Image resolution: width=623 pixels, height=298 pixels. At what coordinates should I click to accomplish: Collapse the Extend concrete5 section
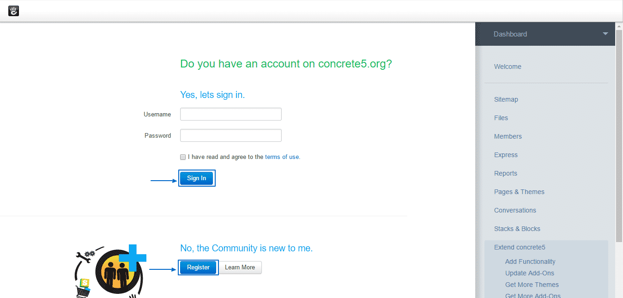(520, 247)
